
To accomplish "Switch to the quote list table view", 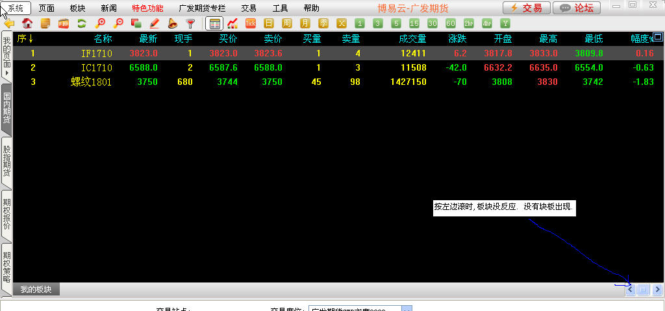I will pos(213,23).
